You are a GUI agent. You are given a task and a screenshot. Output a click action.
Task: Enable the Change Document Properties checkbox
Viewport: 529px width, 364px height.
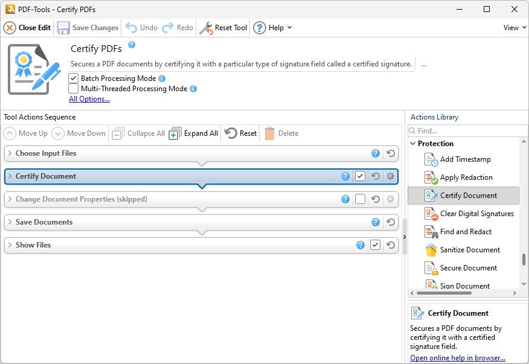pos(361,199)
